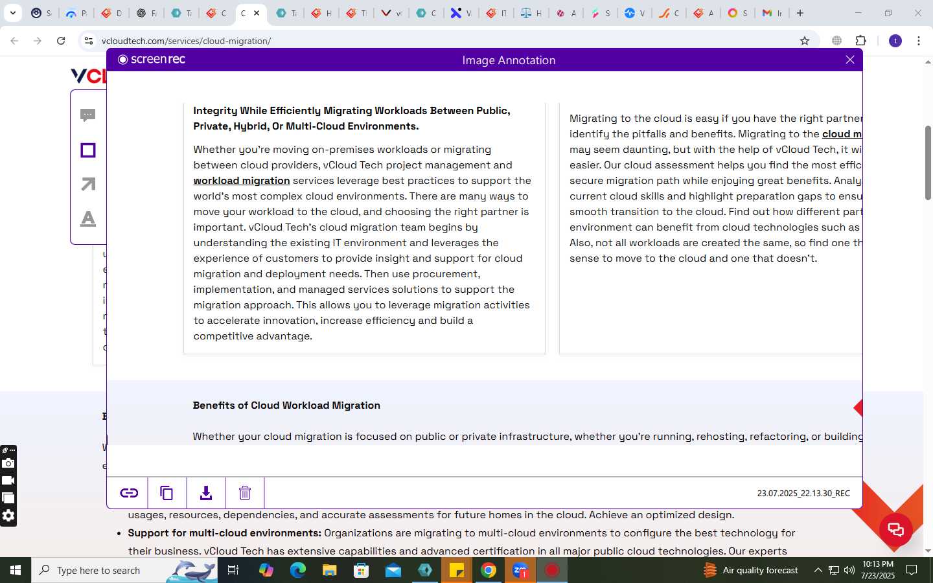This screenshot has width=933, height=583.
Task: Open Microsoft Copilot from taskbar
Action: (x=266, y=570)
